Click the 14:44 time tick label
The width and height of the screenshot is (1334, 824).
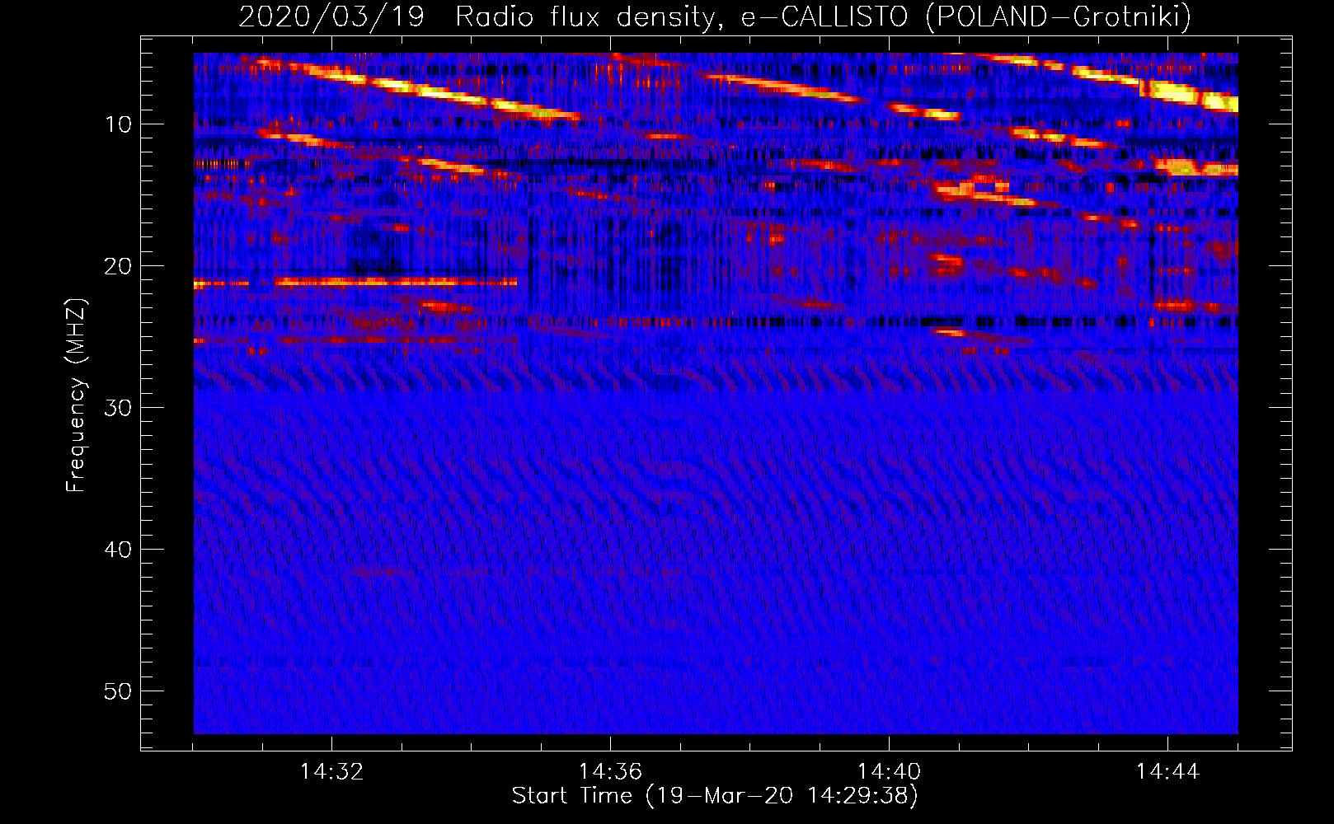pos(1167,772)
